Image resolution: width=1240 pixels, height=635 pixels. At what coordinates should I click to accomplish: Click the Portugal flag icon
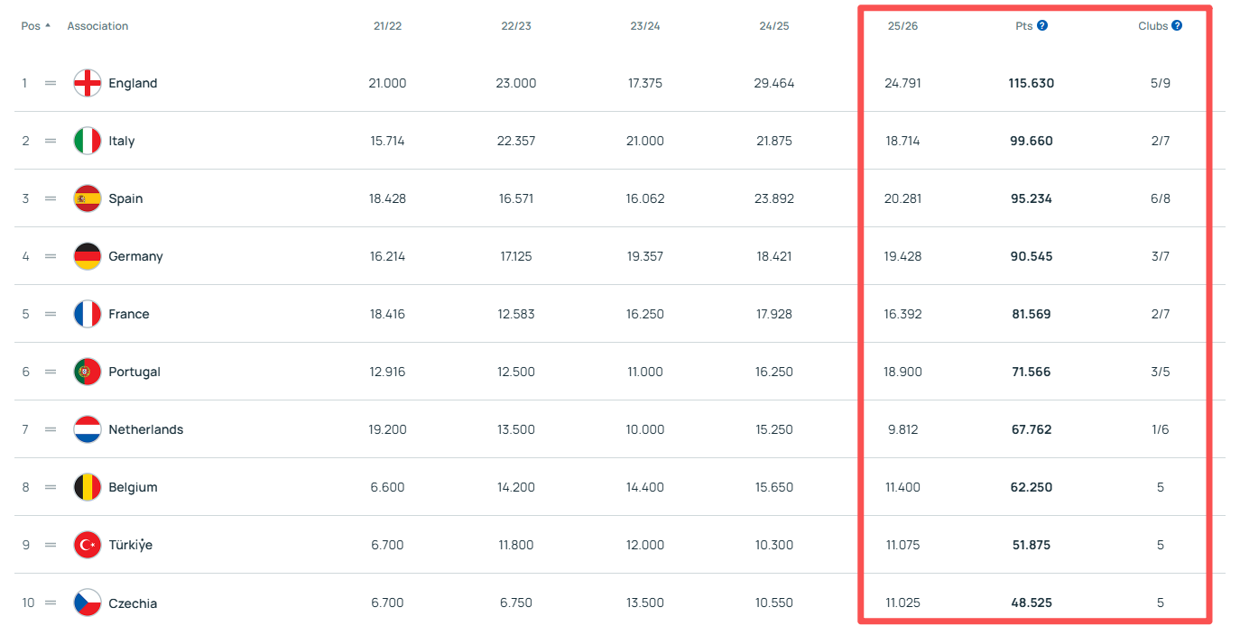(88, 372)
